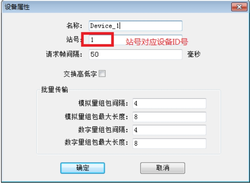Click the 站号 input field

coord(136,40)
